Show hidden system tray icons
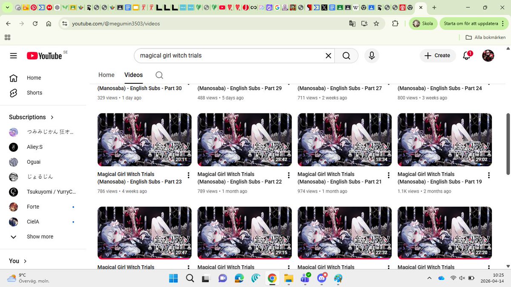The image size is (511, 287). pyautogui.click(x=429, y=278)
